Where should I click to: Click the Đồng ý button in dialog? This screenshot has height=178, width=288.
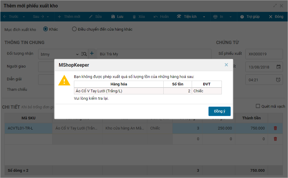coord(219,111)
